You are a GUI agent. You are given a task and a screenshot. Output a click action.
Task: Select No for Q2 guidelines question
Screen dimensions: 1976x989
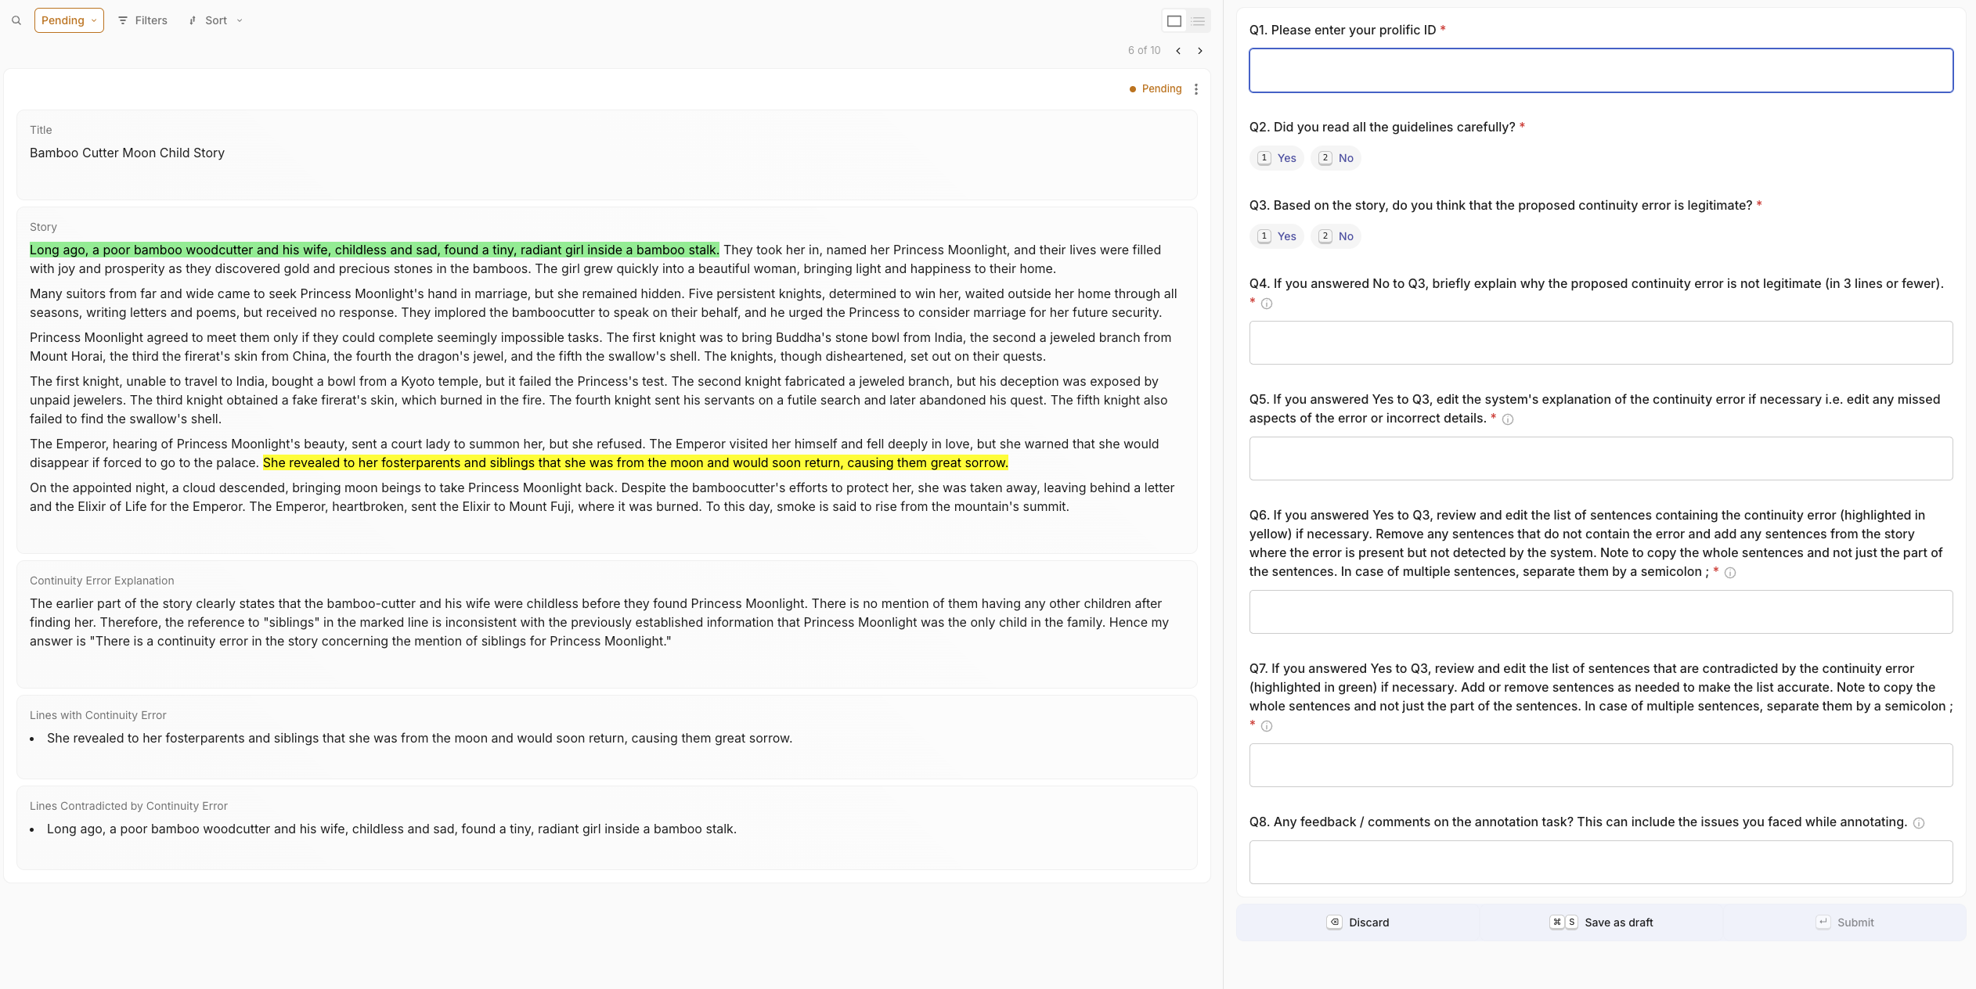coord(1336,158)
